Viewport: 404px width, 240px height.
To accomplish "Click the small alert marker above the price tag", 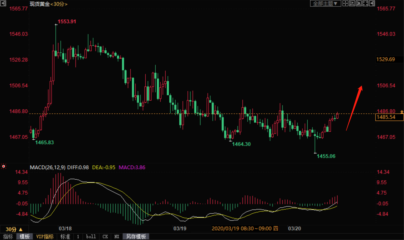I will [402, 112].
